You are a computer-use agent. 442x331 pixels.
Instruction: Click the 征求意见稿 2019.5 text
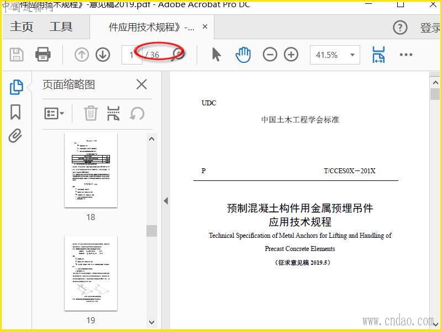click(x=302, y=263)
